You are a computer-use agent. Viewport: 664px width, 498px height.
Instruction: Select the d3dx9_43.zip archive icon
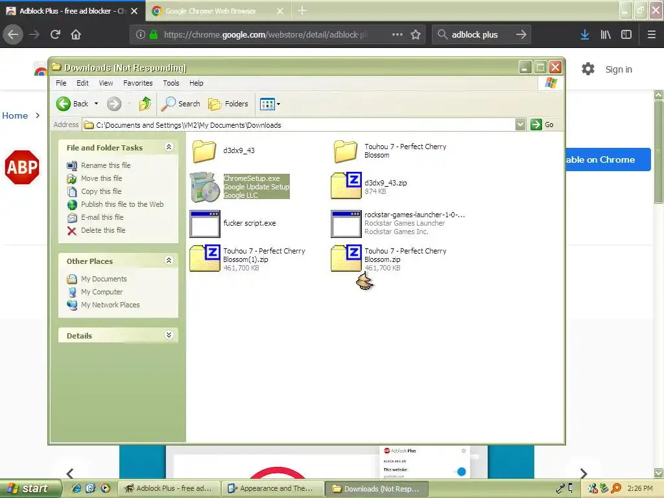pos(346,185)
